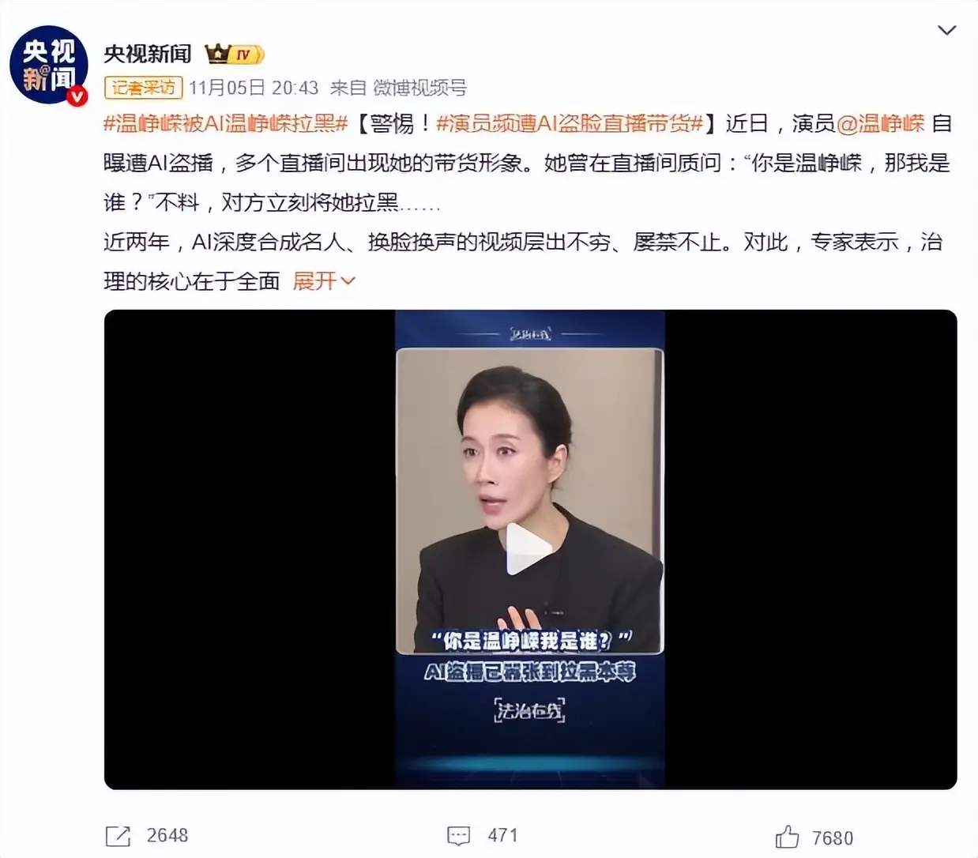Click the repost count 2648
978x858 pixels.
(167, 836)
